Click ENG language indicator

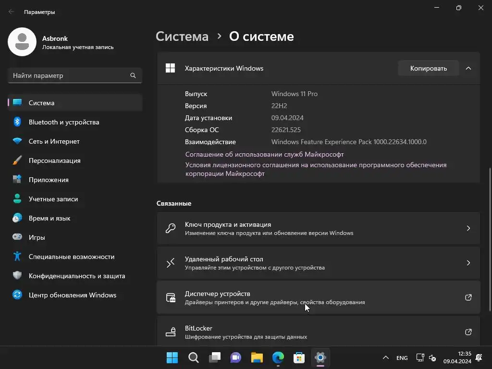[x=402, y=357]
